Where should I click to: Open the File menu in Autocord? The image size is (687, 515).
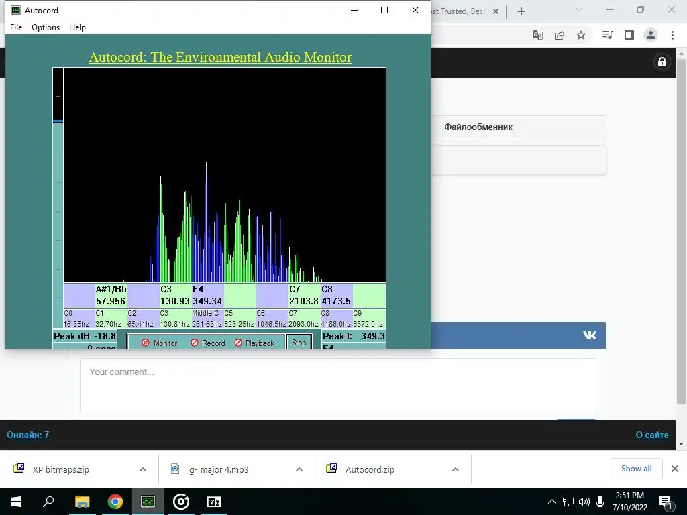tap(16, 27)
